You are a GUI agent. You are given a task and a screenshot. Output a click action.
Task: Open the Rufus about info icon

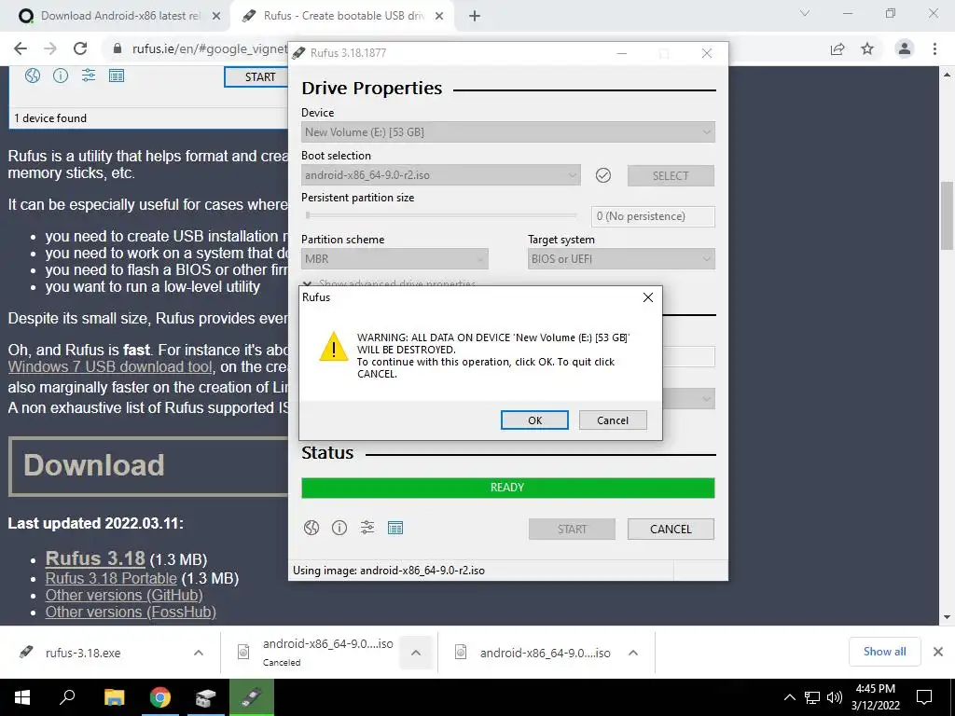[339, 528]
